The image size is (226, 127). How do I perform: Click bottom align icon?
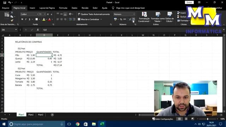click(65, 14)
